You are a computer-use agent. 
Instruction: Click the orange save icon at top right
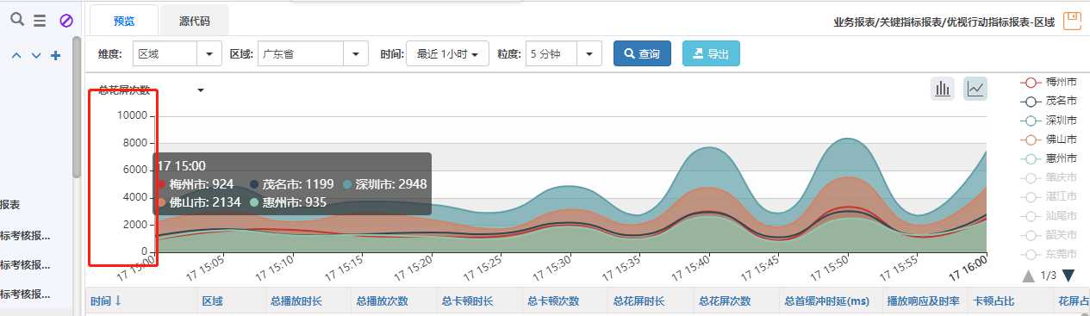[1072, 21]
